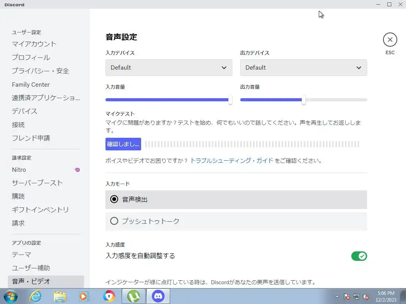406x304 pixels.
Task: Maximize the Discord window
Action: (x=389, y=4)
